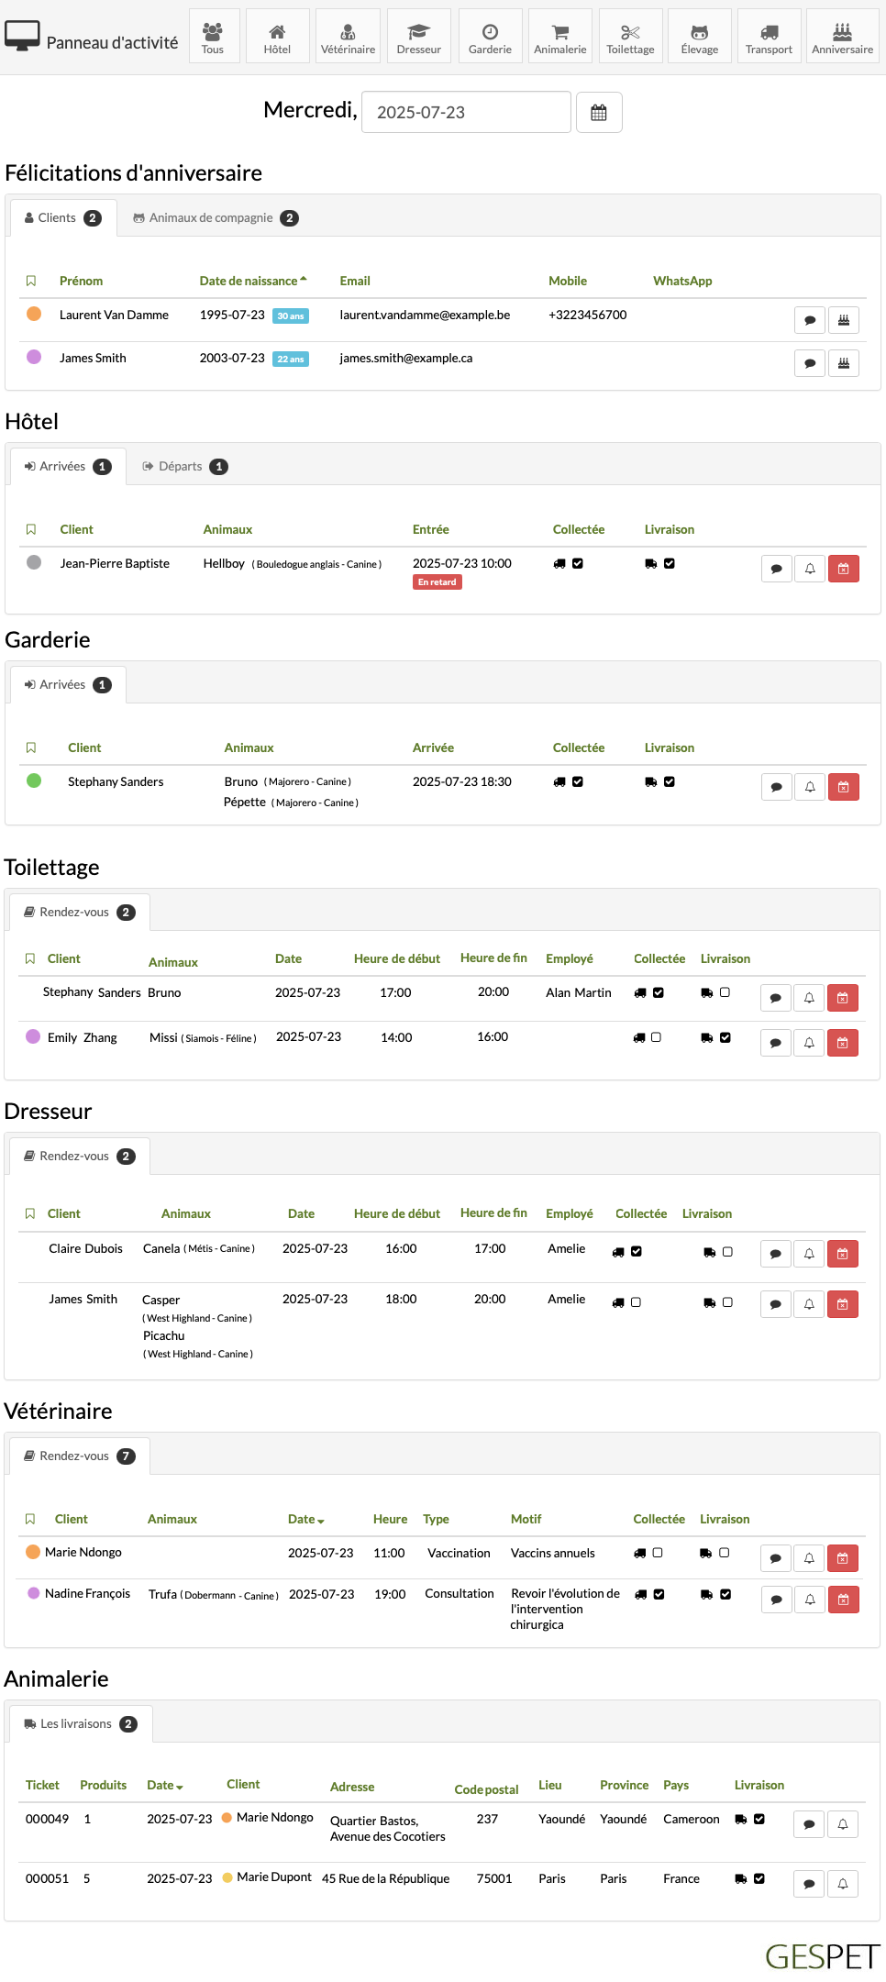Click the En retard red badge

pos(437,582)
